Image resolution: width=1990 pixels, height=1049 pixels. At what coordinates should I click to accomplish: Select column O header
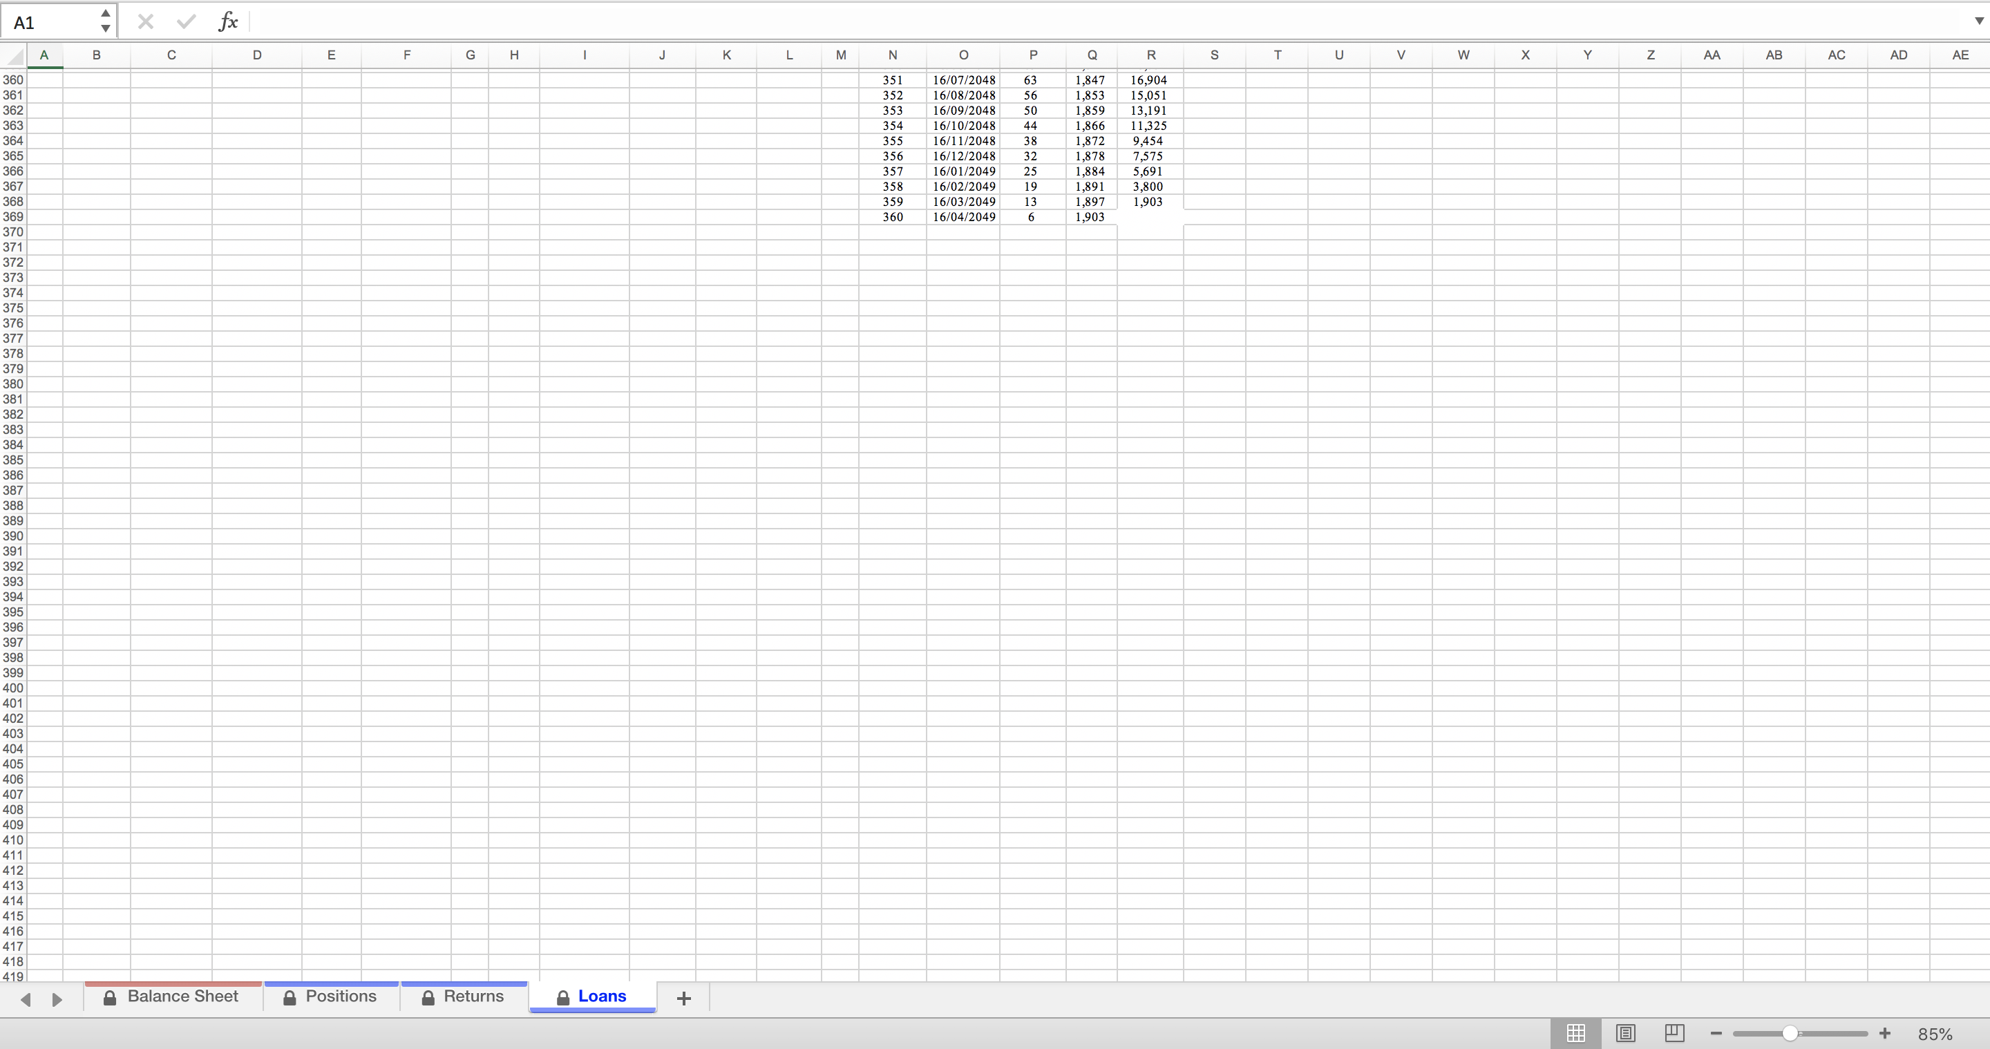coord(963,55)
